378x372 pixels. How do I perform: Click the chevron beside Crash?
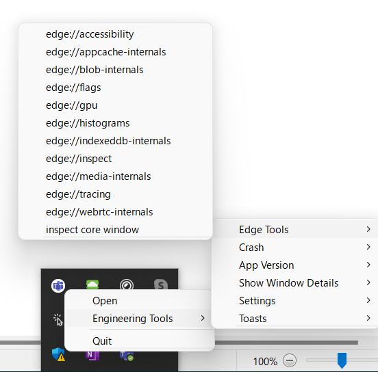pyautogui.click(x=368, y=247)
